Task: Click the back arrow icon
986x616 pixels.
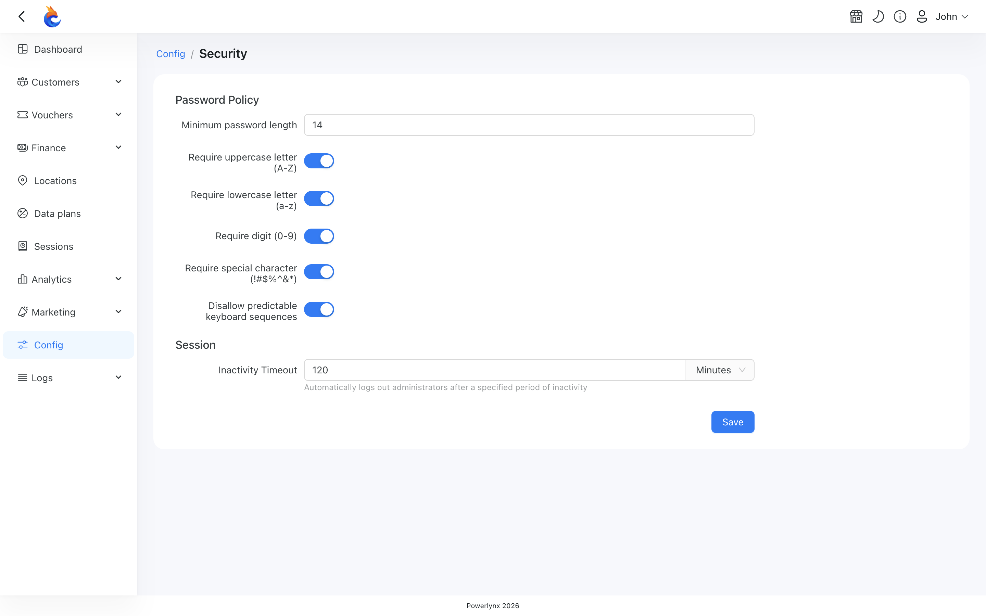Action: pos(22,16)
